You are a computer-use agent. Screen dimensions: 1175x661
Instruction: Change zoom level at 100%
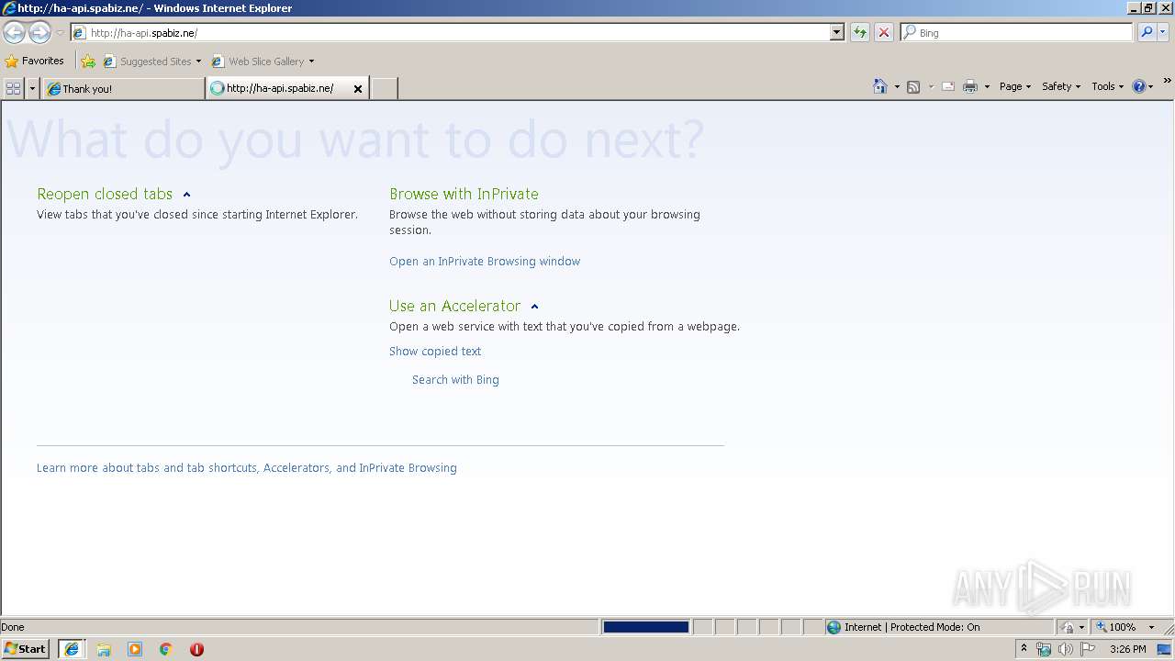tap(1116, 627)
